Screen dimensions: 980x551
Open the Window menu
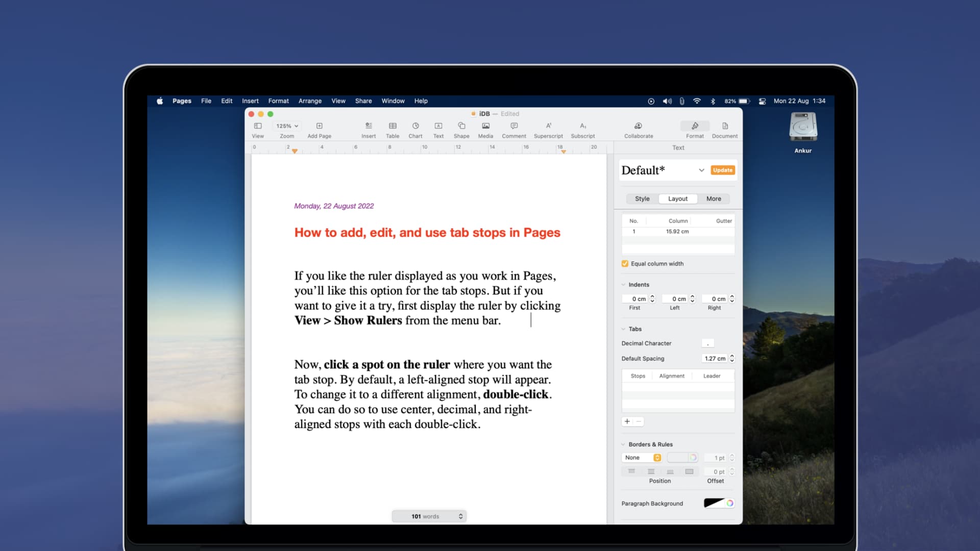pyautogui.click(x=393, y=101)
